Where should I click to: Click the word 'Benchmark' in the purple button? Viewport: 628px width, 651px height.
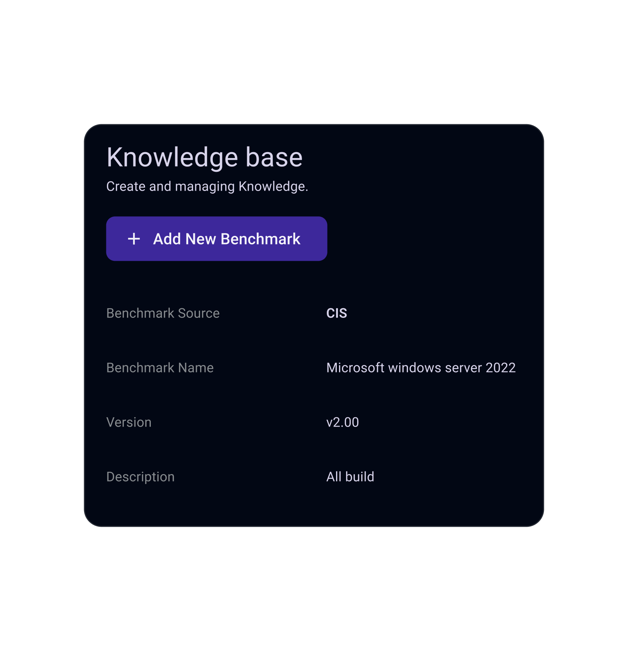[260, 239]
